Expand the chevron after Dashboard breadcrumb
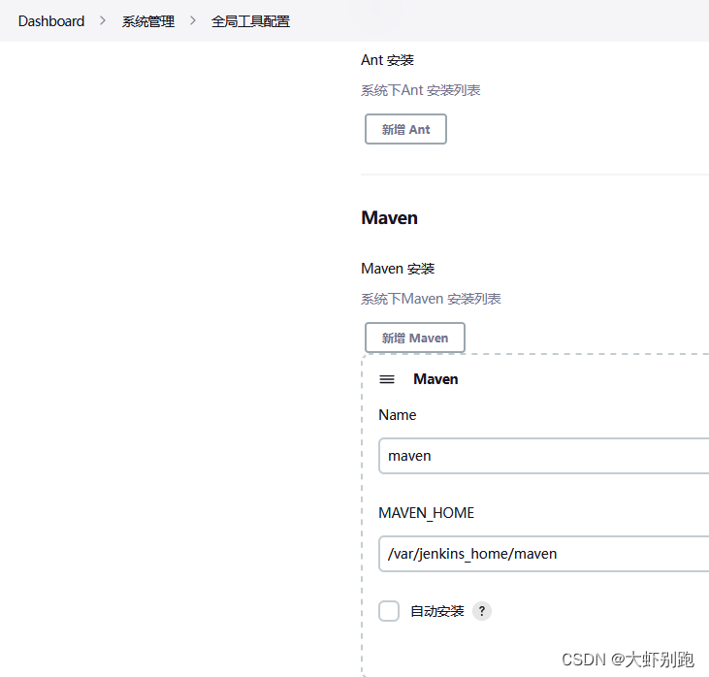The width and height of the screenshot is (709, 677). (103, 21)
